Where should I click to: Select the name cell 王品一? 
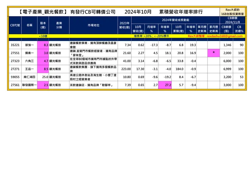click(x=30, y=69)
